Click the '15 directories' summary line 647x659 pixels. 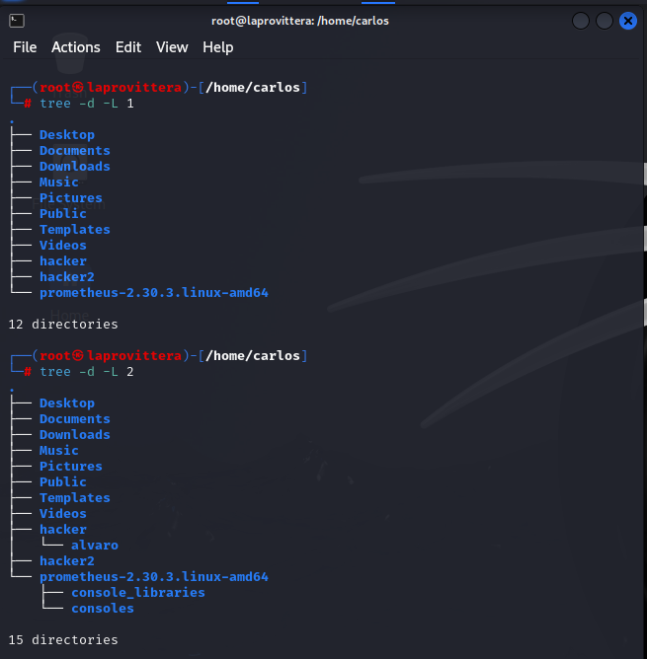pos(63,639)
